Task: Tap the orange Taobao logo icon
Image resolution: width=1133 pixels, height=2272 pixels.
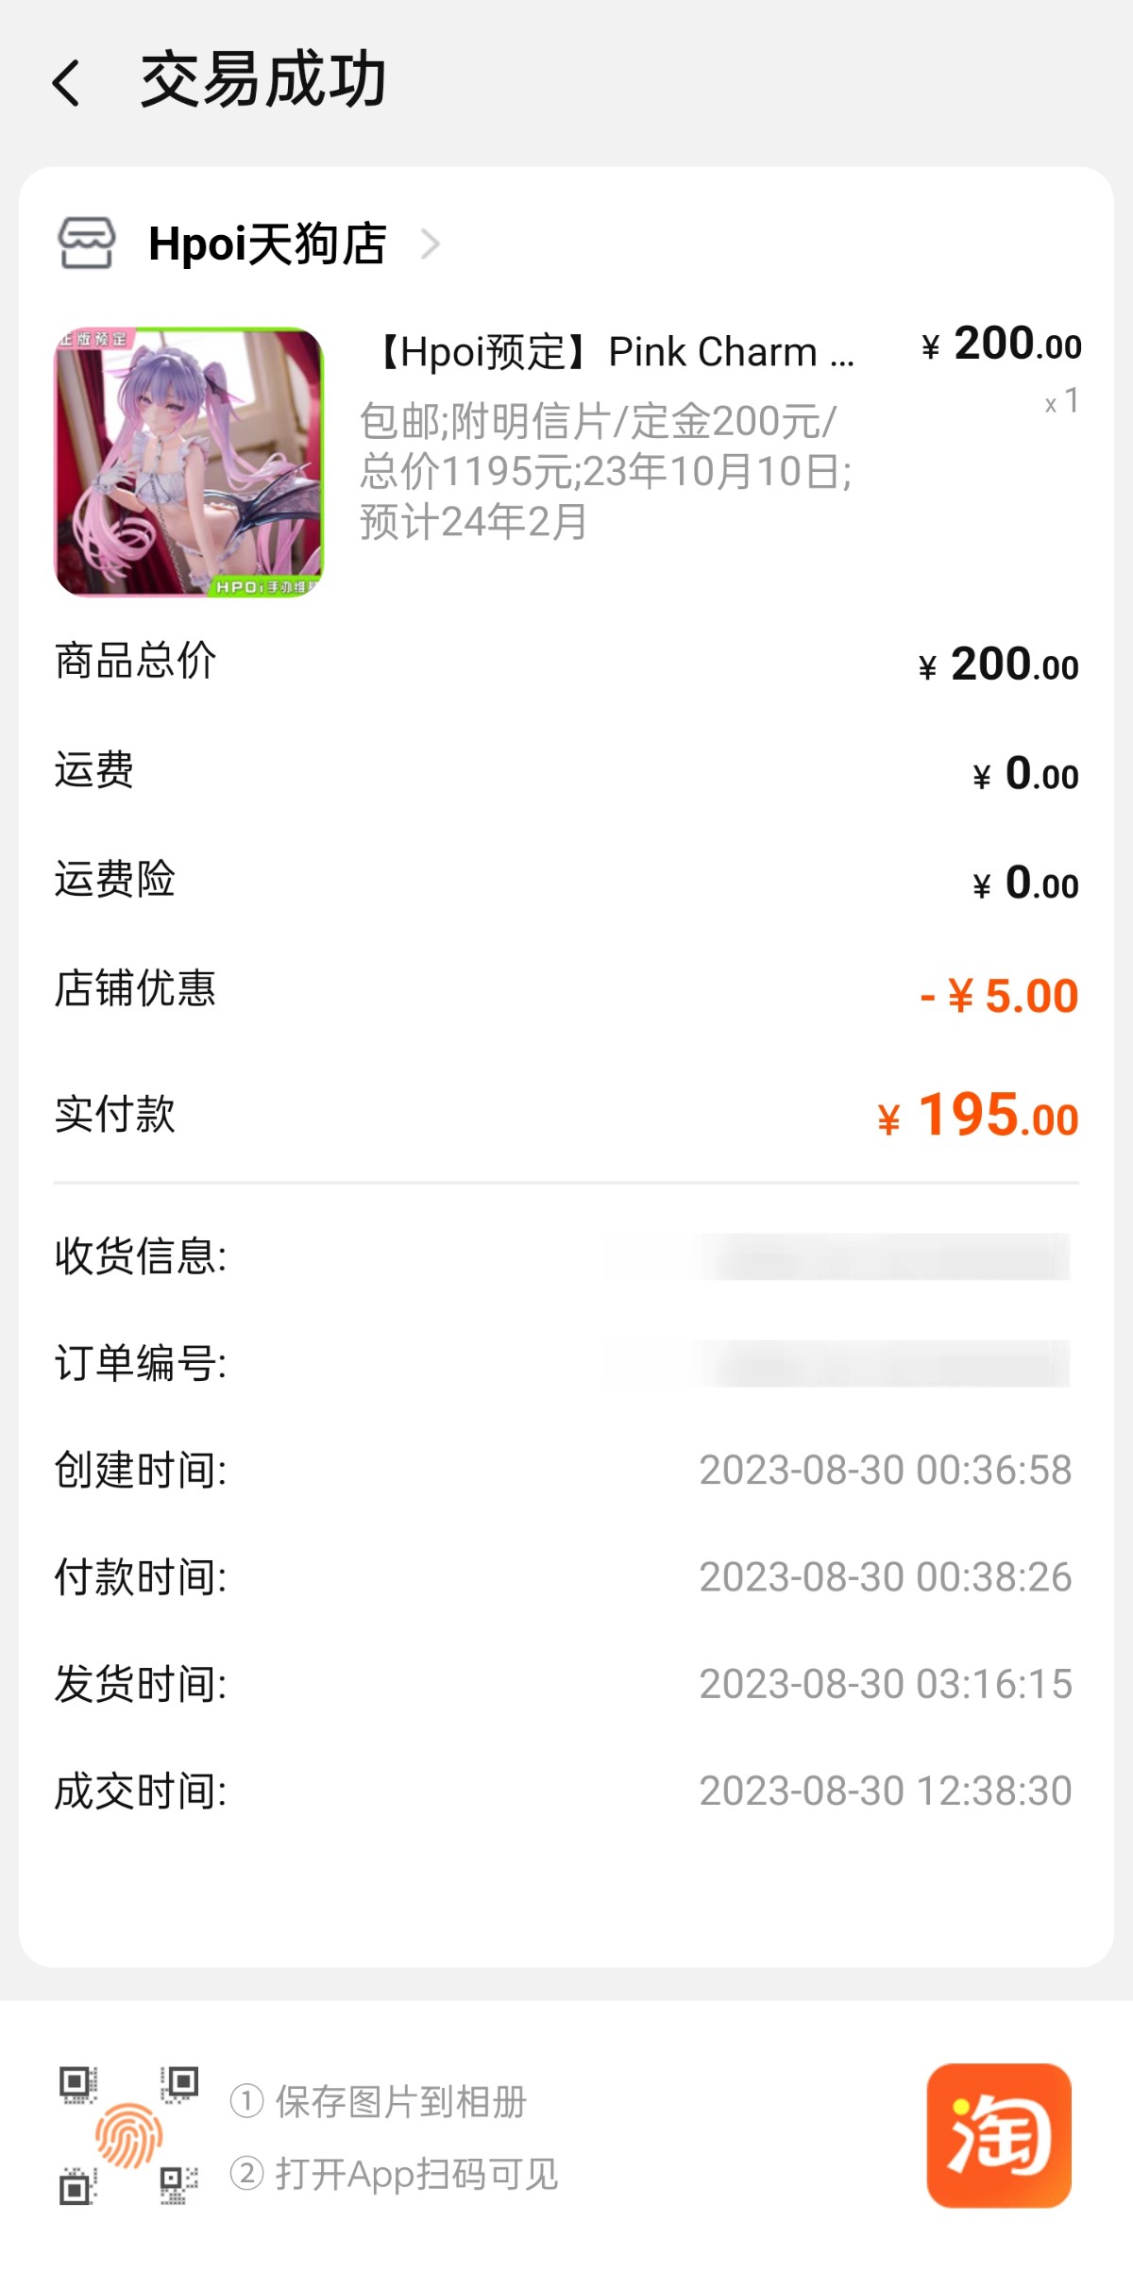Action: tap(999, 2135)
